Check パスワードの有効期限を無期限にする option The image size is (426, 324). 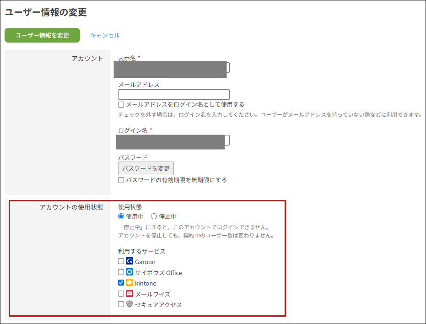coord(121,180)
